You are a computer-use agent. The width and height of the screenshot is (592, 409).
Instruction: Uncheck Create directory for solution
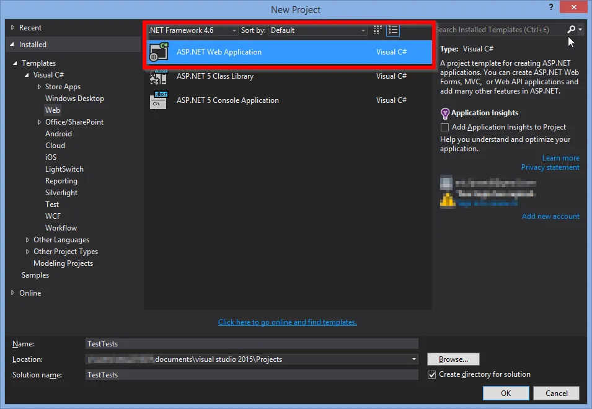coord(431,375)
